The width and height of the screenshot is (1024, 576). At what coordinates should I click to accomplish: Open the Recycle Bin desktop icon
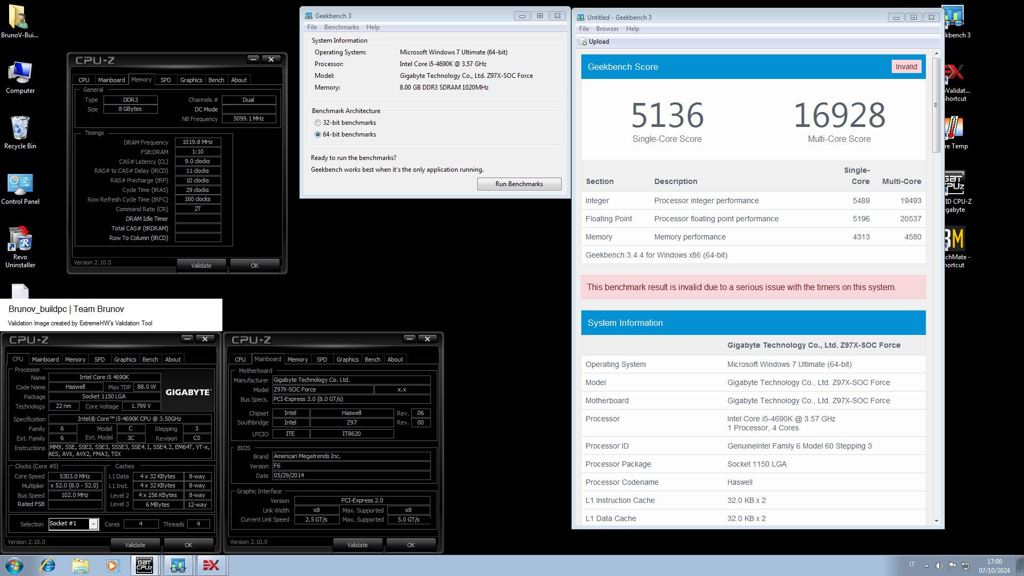[x=20, y=133]
